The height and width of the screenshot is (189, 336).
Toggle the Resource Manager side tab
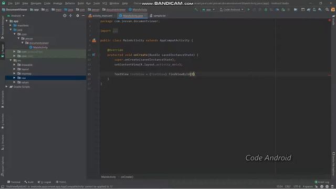pos(3,27)
